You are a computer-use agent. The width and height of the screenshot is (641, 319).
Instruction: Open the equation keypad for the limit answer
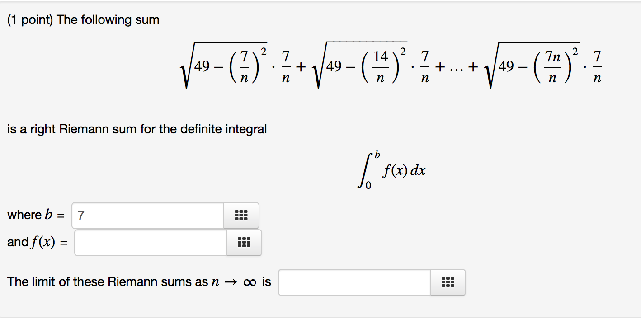(x=447, y=282)
